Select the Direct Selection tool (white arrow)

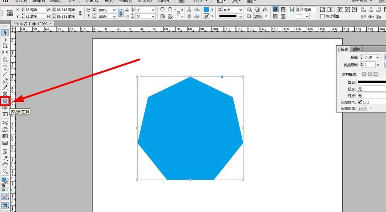5,39
